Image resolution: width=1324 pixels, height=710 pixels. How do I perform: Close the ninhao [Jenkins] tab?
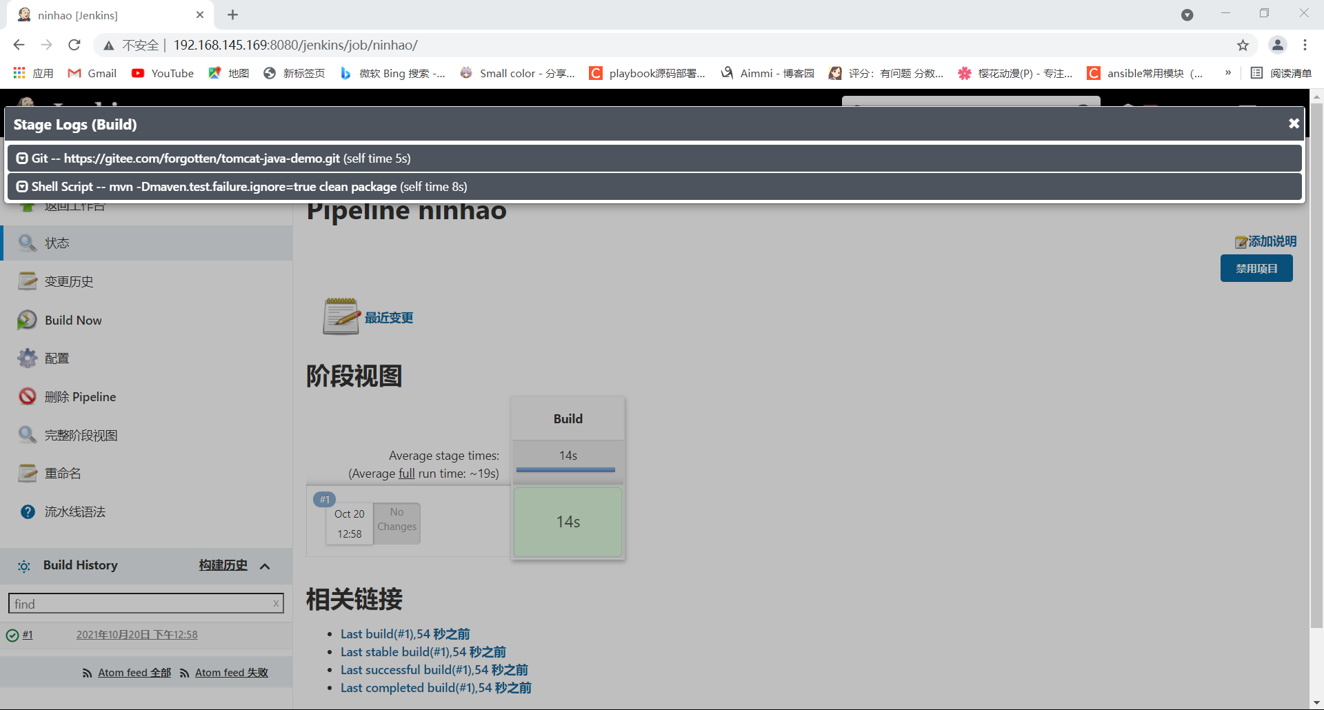pyautogui.click(x=200, y=14)
